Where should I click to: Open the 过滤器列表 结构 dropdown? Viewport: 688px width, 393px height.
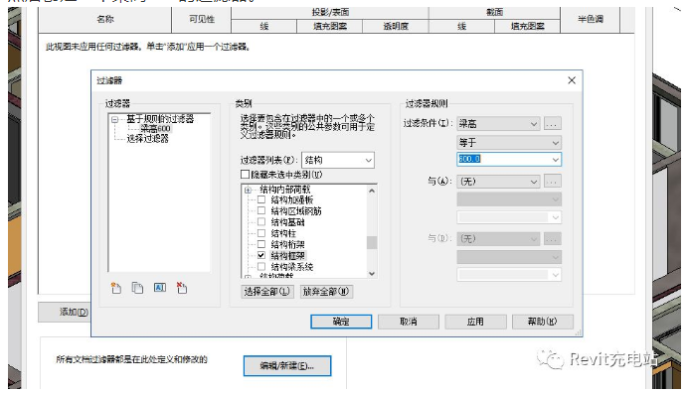click(x=337, y=160)
